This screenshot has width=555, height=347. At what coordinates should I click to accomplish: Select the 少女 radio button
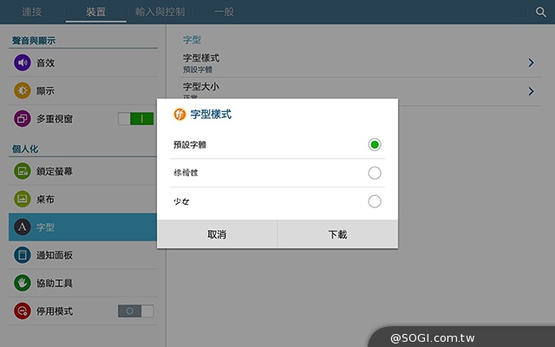tap(375, 201)
